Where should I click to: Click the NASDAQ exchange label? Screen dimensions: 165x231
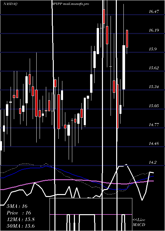click(x=10, y=4)
